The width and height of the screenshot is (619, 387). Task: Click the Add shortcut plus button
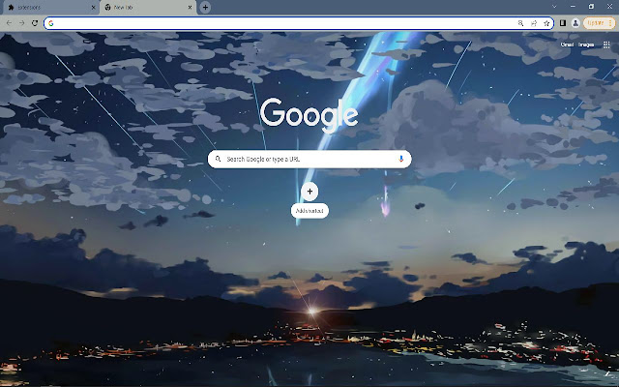pos(309,192)
